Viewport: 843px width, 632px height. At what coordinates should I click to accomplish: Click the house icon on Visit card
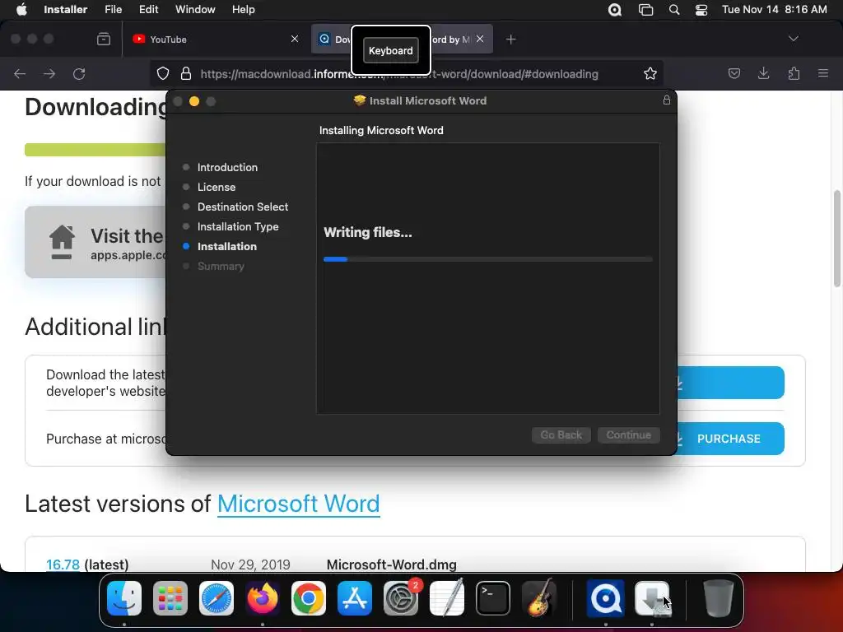tap(62, 242)
